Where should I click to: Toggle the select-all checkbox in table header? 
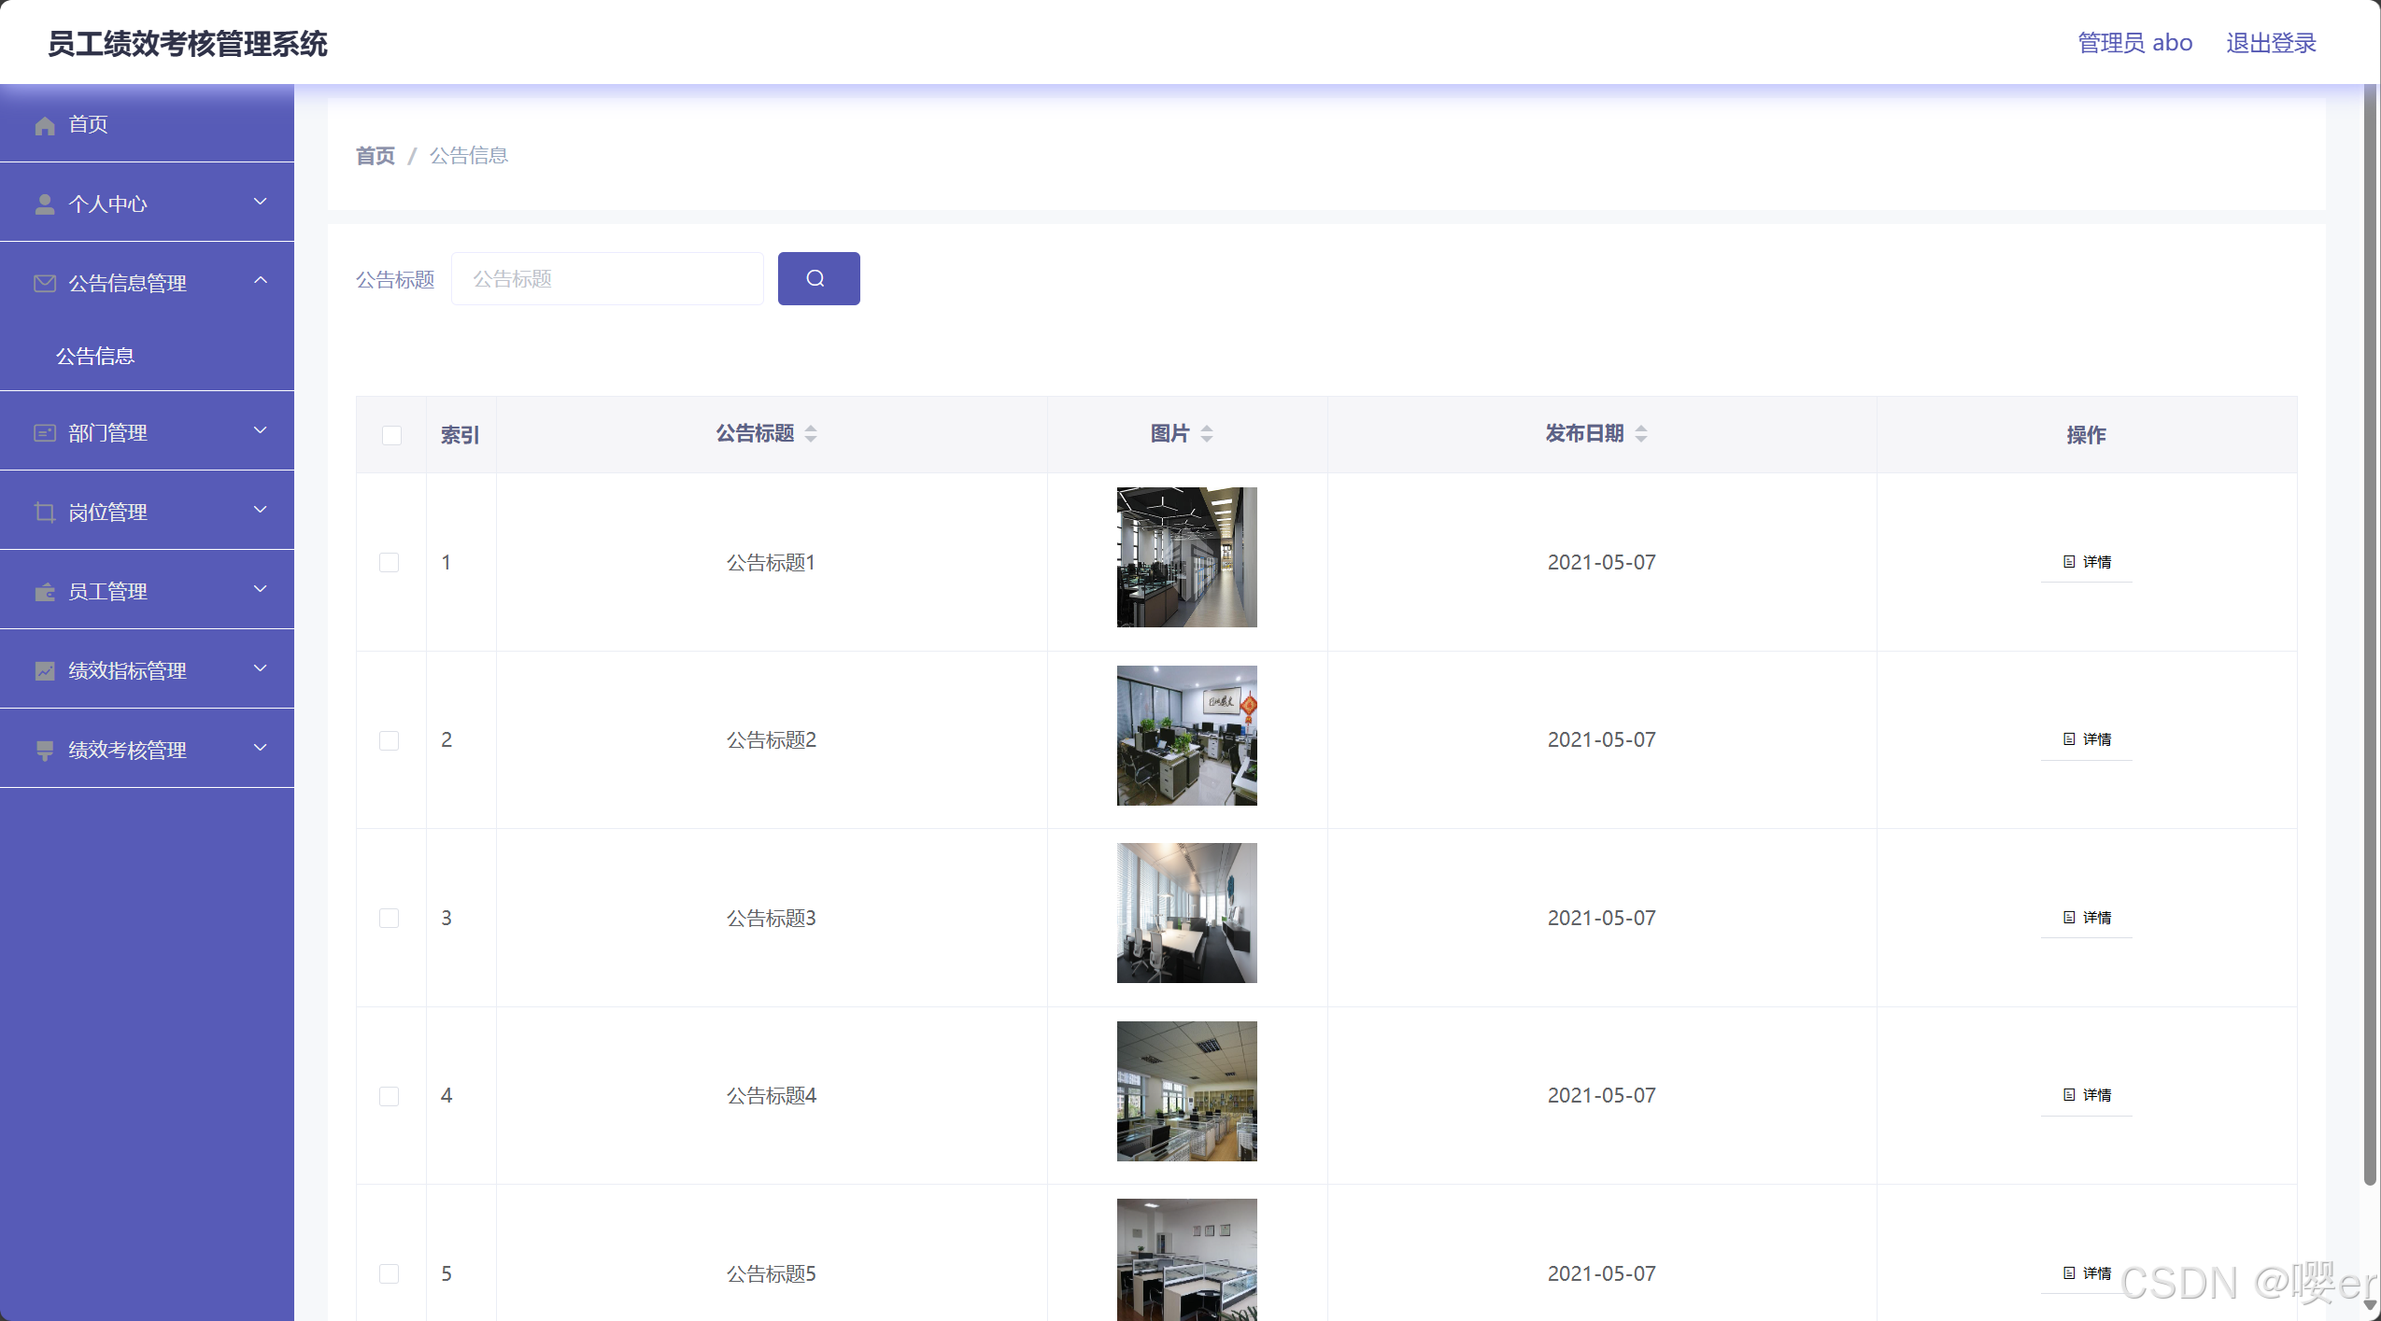click(x=391, y=436)
